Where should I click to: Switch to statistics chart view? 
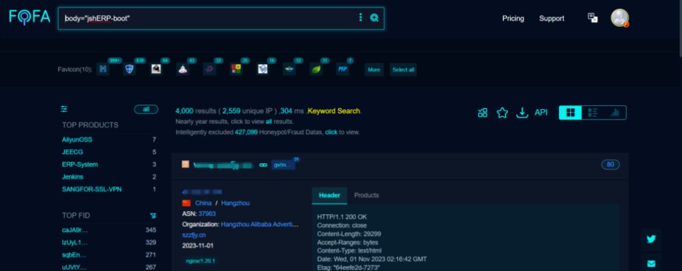[615, 113]
